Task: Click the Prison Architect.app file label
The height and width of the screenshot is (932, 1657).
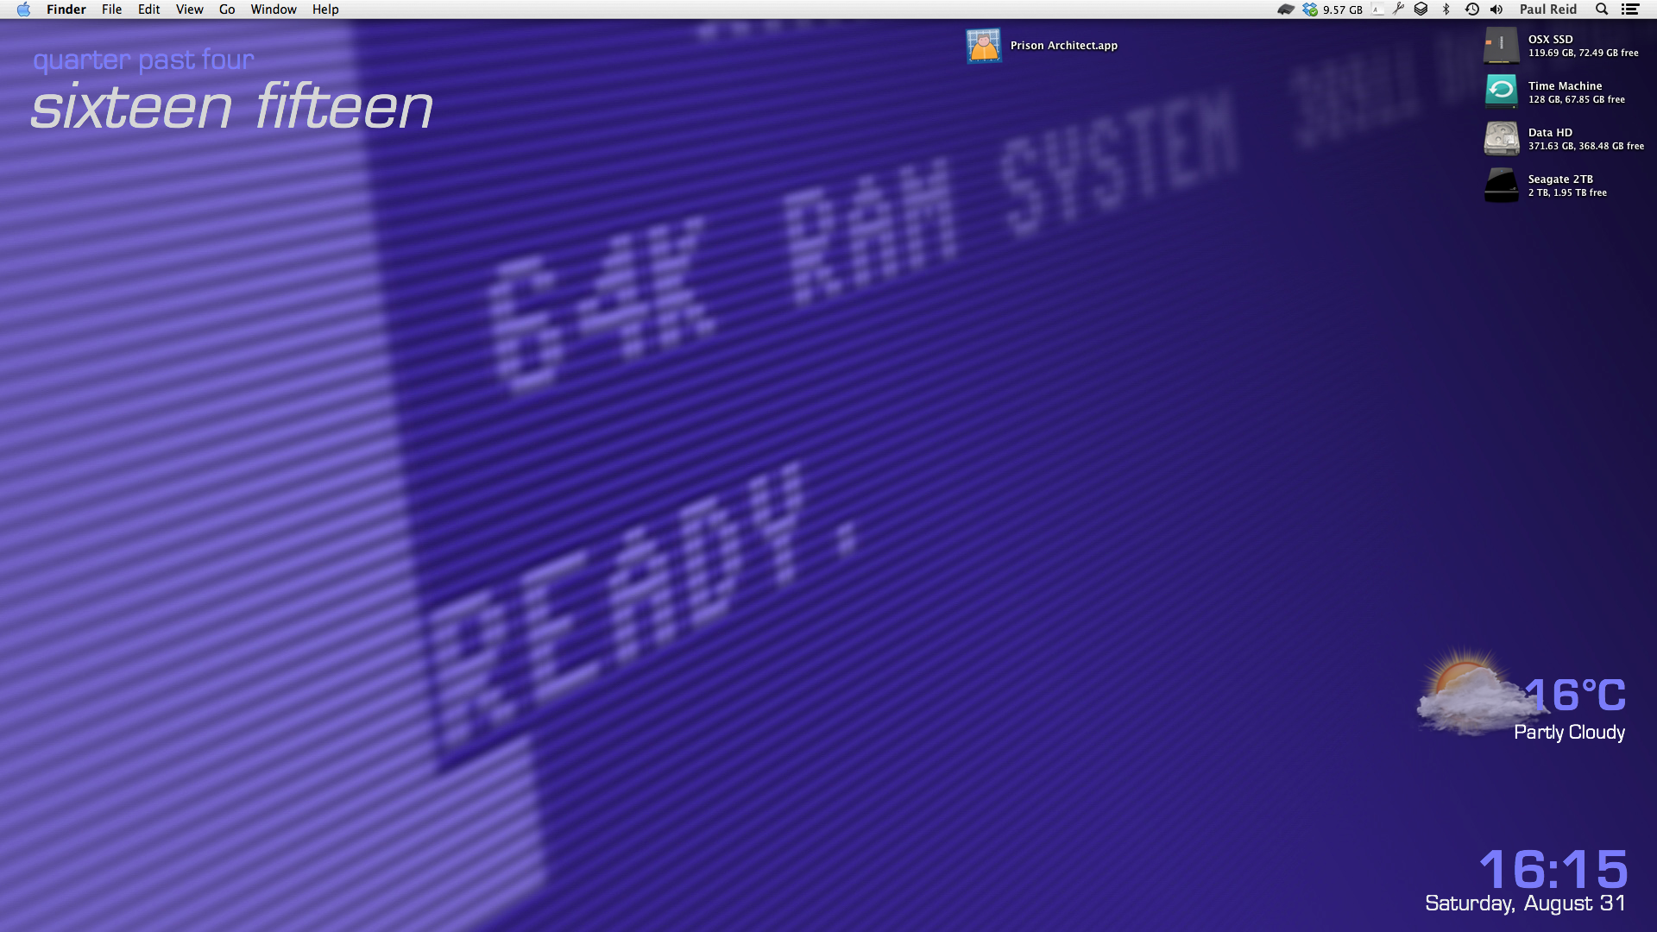Action: [x=1064, y=46]
